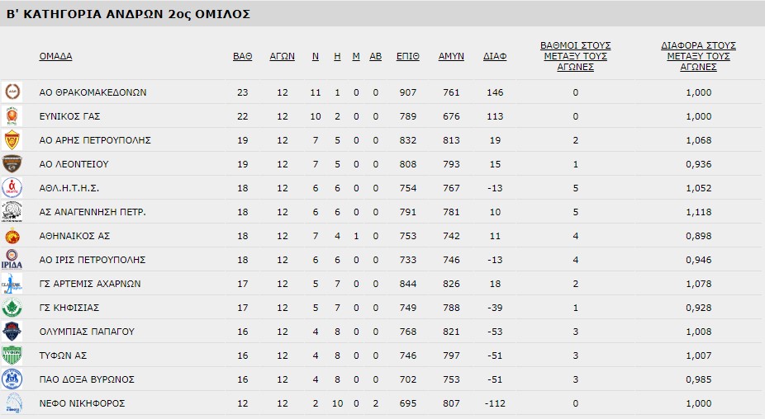The image size is (765, 419).
Task: Select the ΓΣ ΑΡΤΕΜΙΣ ΑΧΑΡΝΩΝ team name
Action: (x=90, y=284)
